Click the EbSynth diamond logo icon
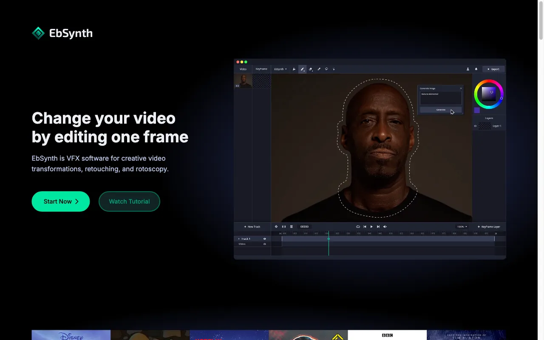The height and width of the screenshot is (340, 544). point(38,33)
